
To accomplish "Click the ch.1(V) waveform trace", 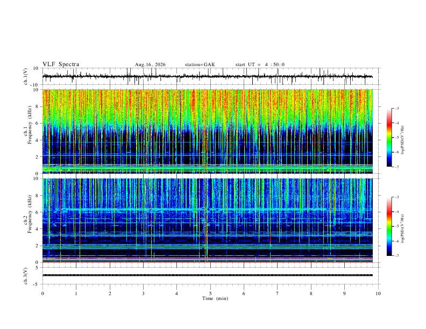I will pos(207,76).
